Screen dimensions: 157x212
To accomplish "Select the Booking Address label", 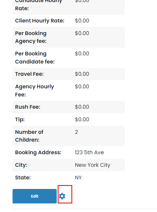I will tap(38, 152).
